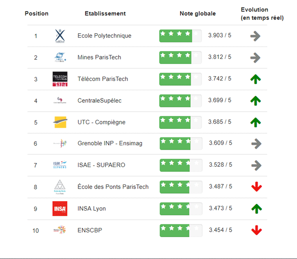Open the Grenoble INP - Ensimag link
The width and height of the screenshot is (297, 259).
point(110,143)
